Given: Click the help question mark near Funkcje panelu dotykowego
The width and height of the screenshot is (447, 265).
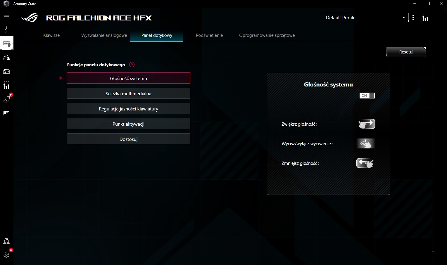Looking at the screenshot, I should coord(132,65).
